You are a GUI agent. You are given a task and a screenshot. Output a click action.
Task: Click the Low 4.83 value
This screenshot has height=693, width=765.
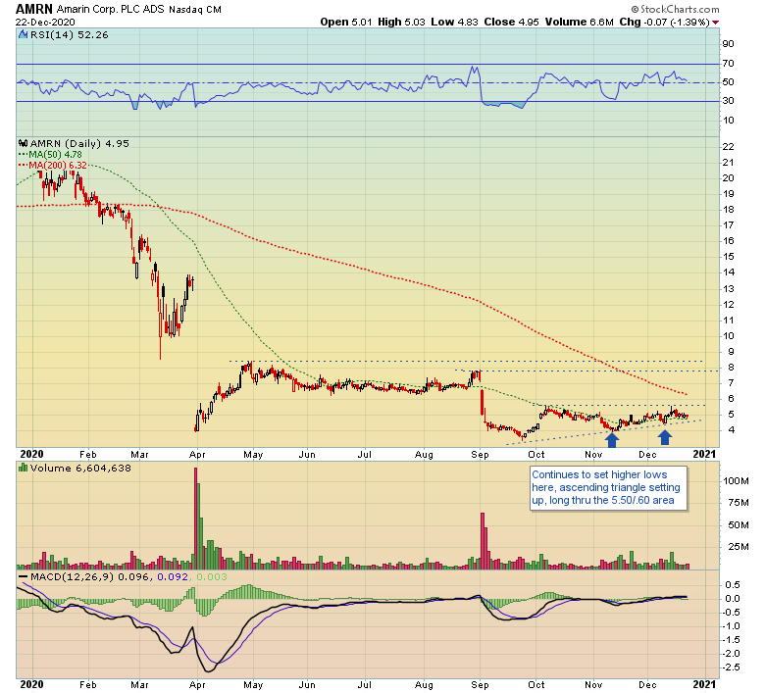(455, 22)
